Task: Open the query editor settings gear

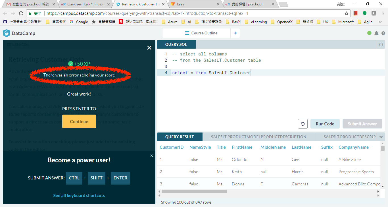Action: pyautogui.click(x=381, y=44)
